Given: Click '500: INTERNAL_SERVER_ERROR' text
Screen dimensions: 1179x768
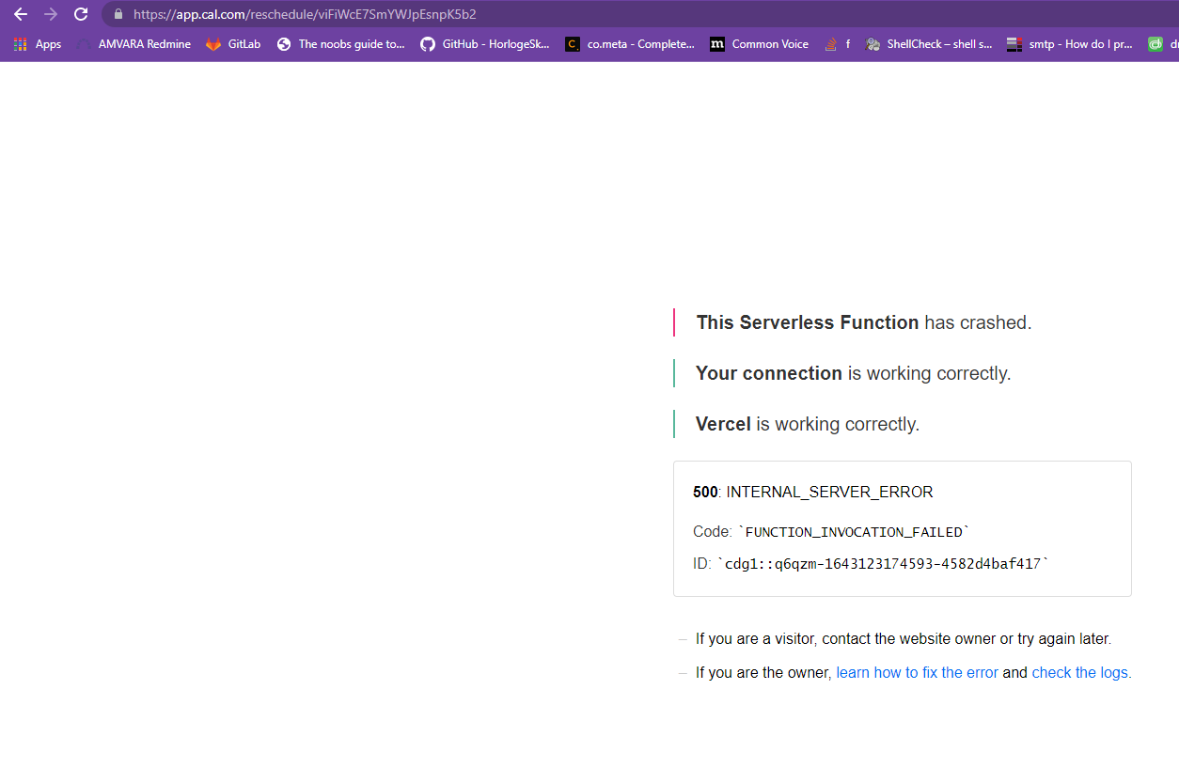Looking at the screenshot, I should [x=813, y=492].
